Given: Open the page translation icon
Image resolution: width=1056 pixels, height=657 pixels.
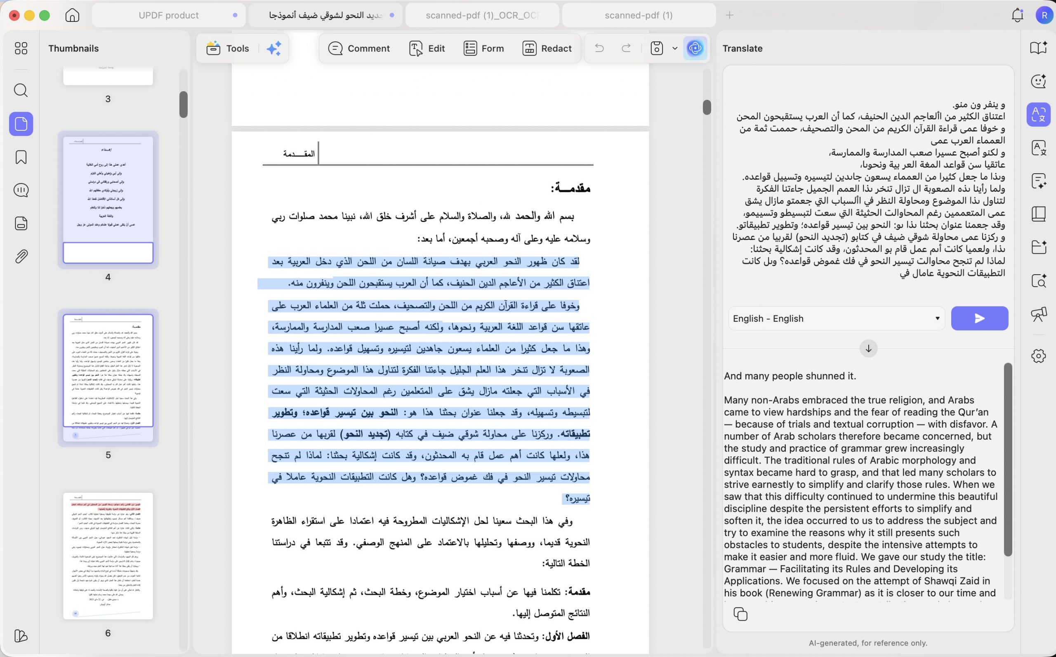Looking at the screenshot, I should point(1039,148).
